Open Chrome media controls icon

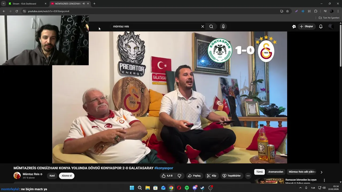[325, 11]
